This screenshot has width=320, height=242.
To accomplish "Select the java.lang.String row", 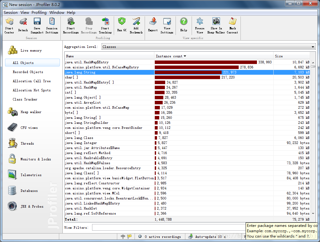I will pyautogui.click(x=187, y=72).
